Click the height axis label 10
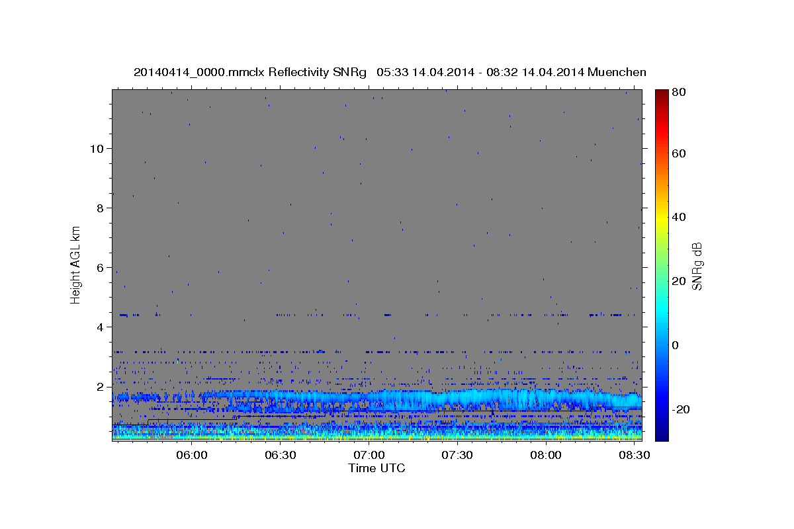The image size is (794, 529). click(x=97, y=148)
